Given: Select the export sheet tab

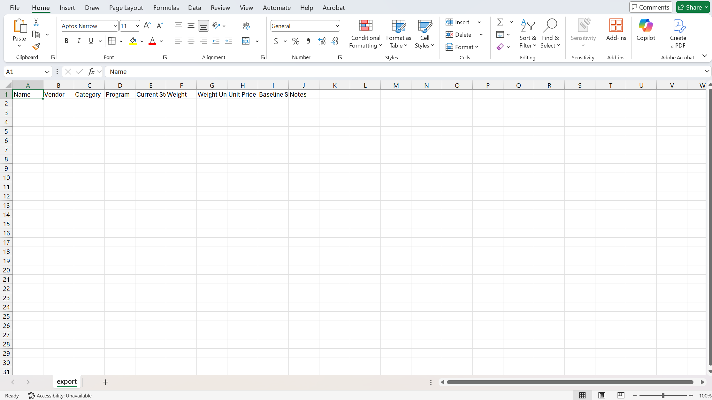Looking at the screenshot, I should (66, 382).
